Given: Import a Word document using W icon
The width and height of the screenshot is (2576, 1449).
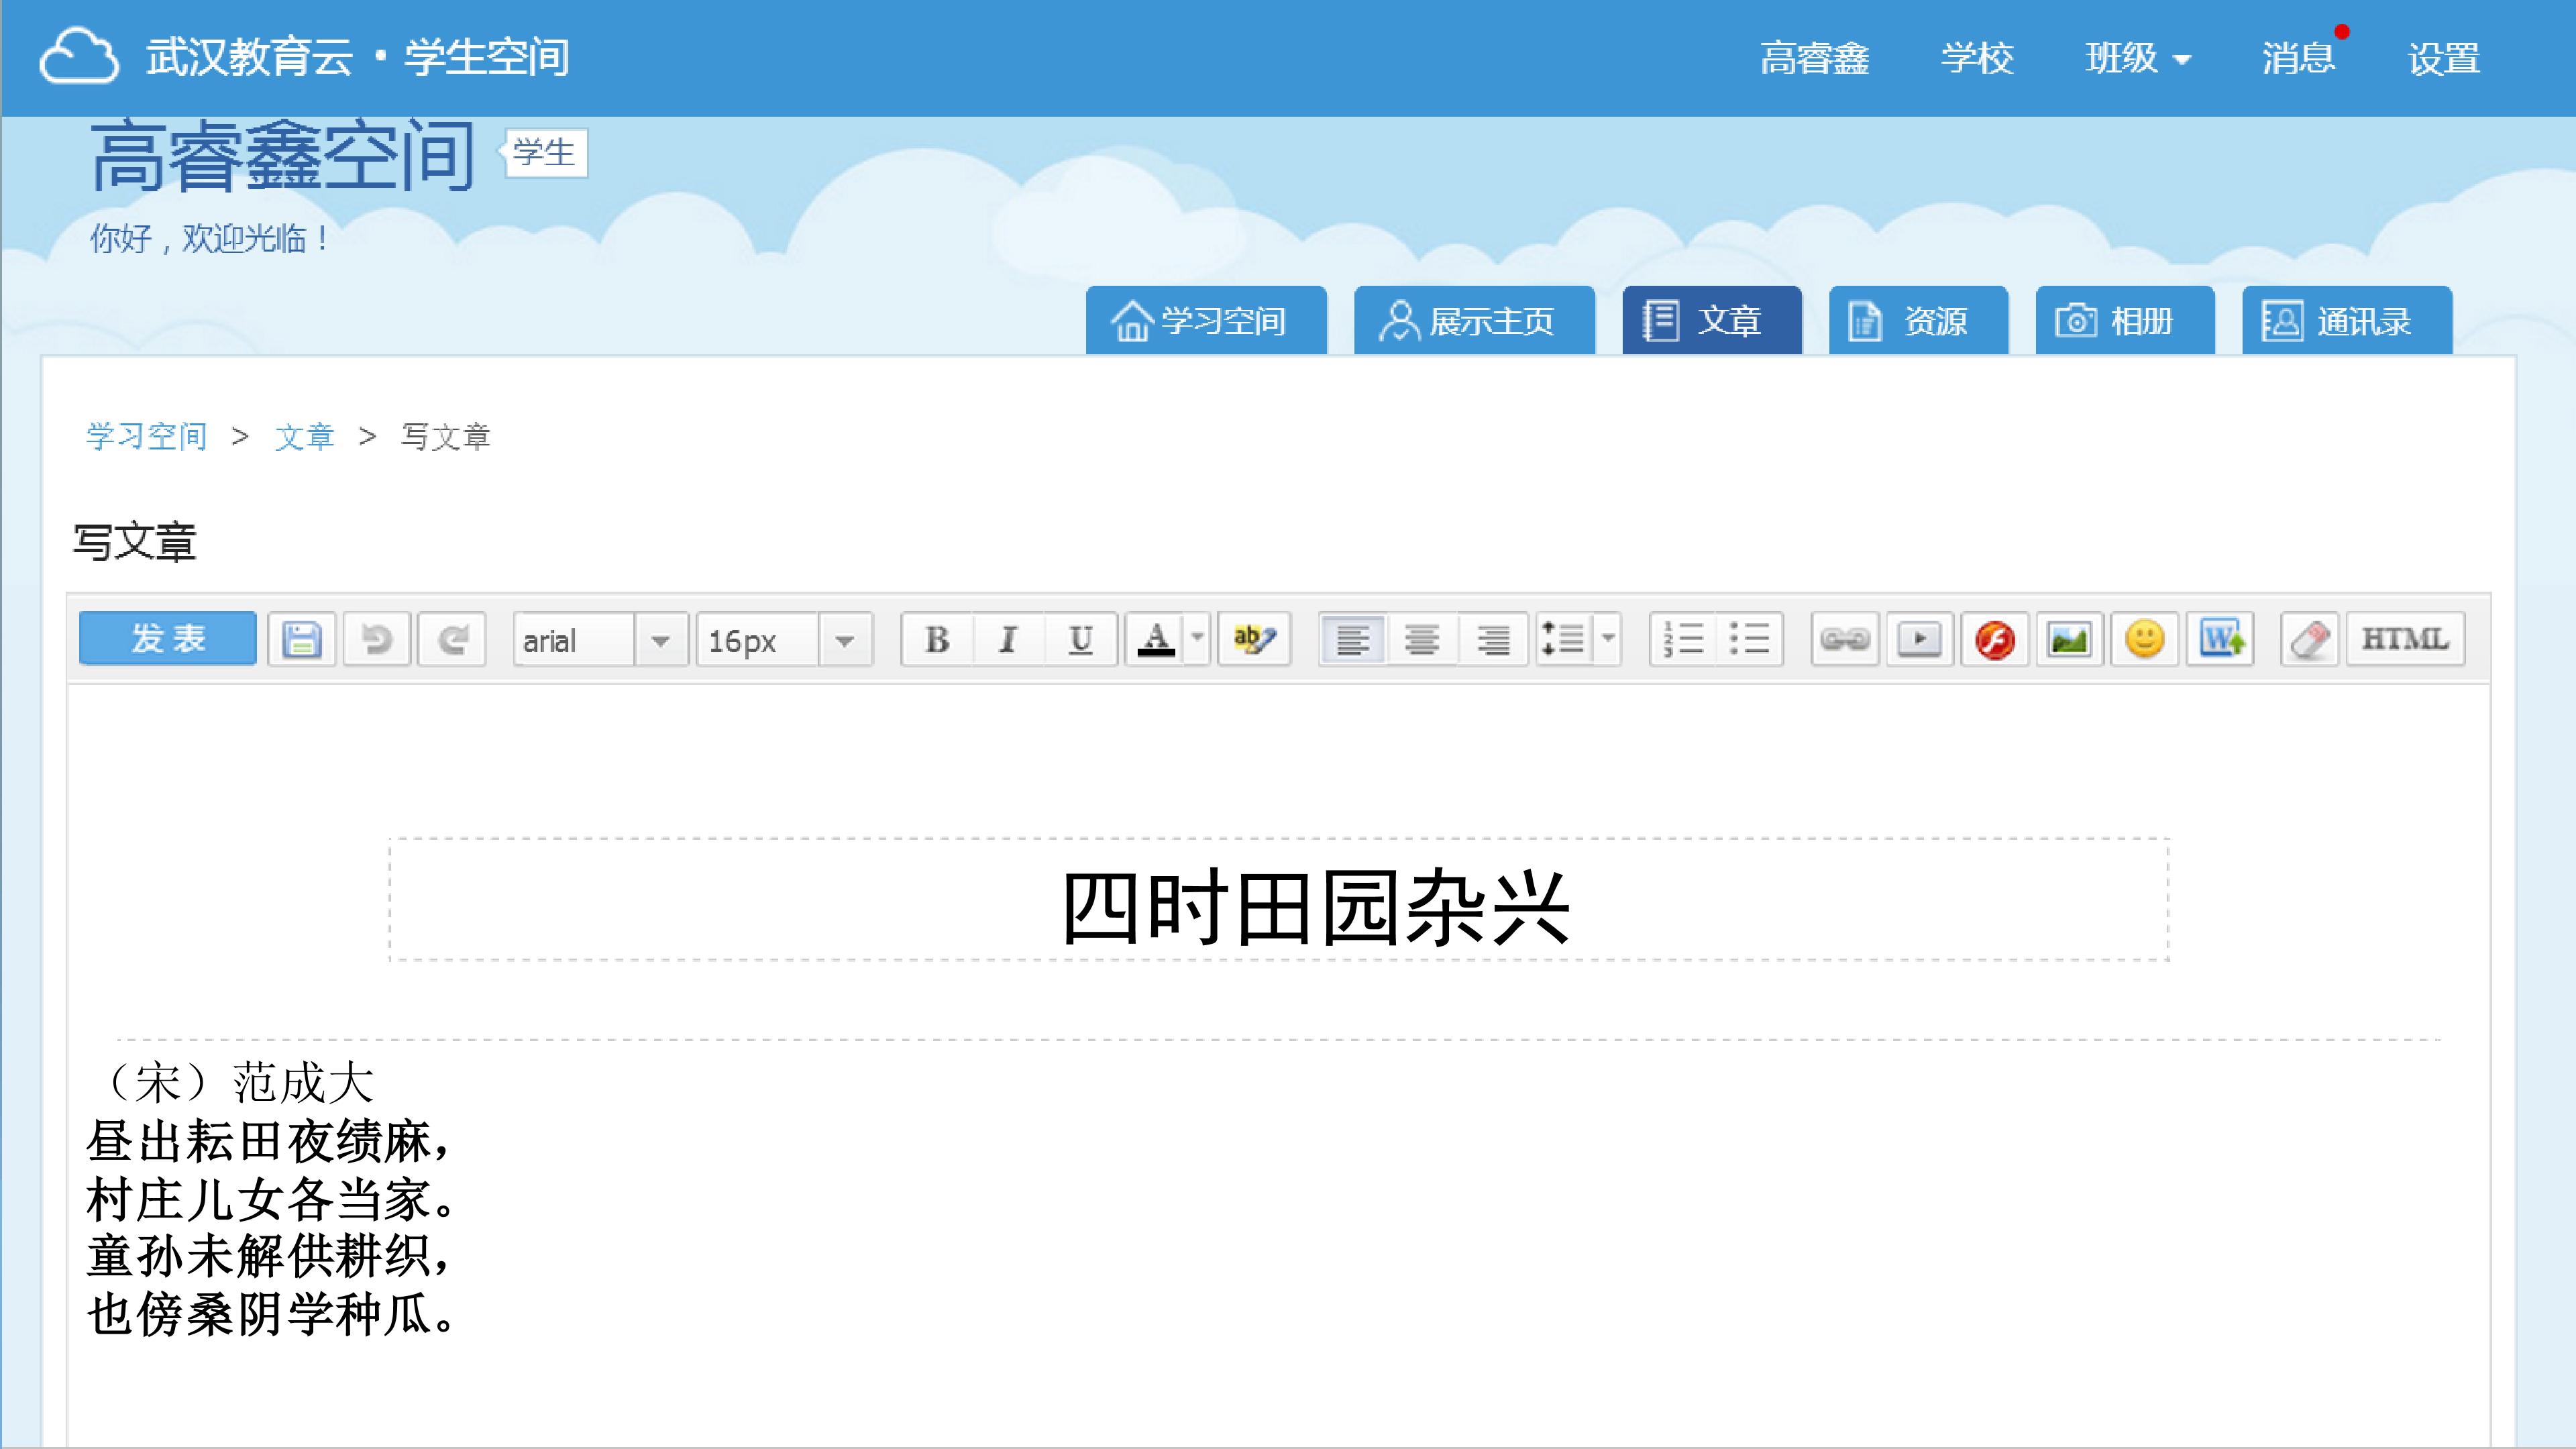Looking at the screenshot, I should click(2220, 639).
